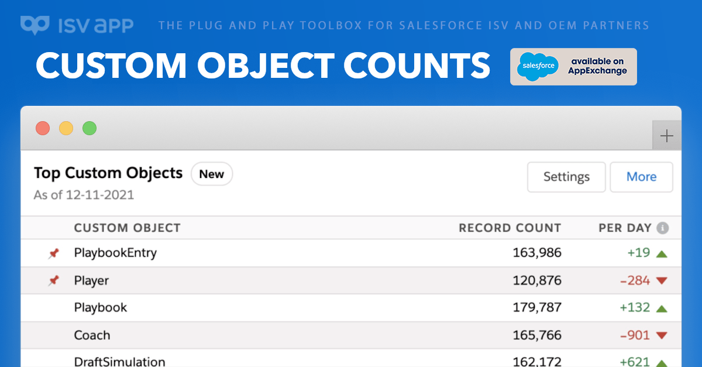702x367 pixels.
Task: Open the Salesforce AppExchange badge
Action: 573,67
